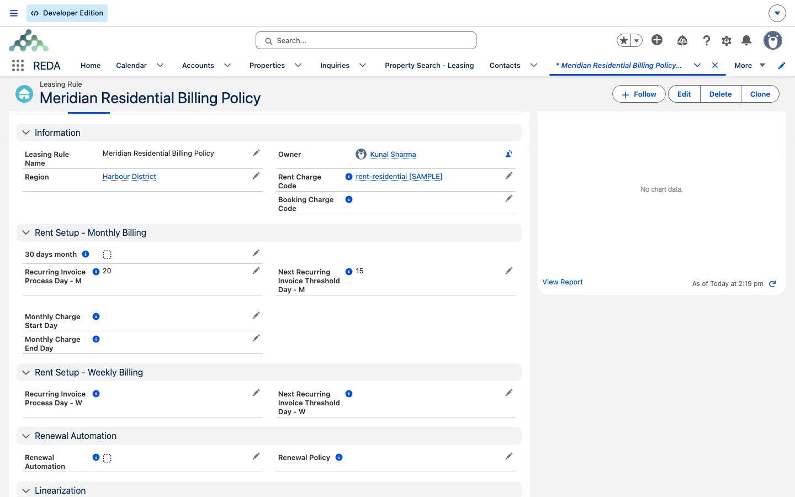795x497 pixels.
Task: Open the Home tab
Action: (91, 65)
